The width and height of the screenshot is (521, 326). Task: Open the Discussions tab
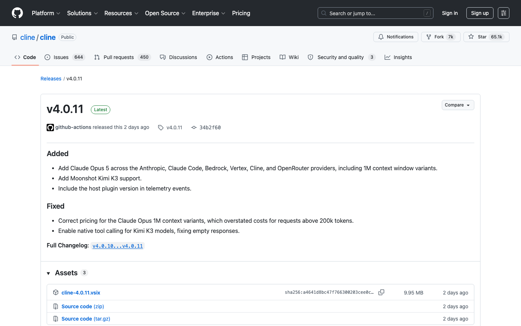click(178, 57)
